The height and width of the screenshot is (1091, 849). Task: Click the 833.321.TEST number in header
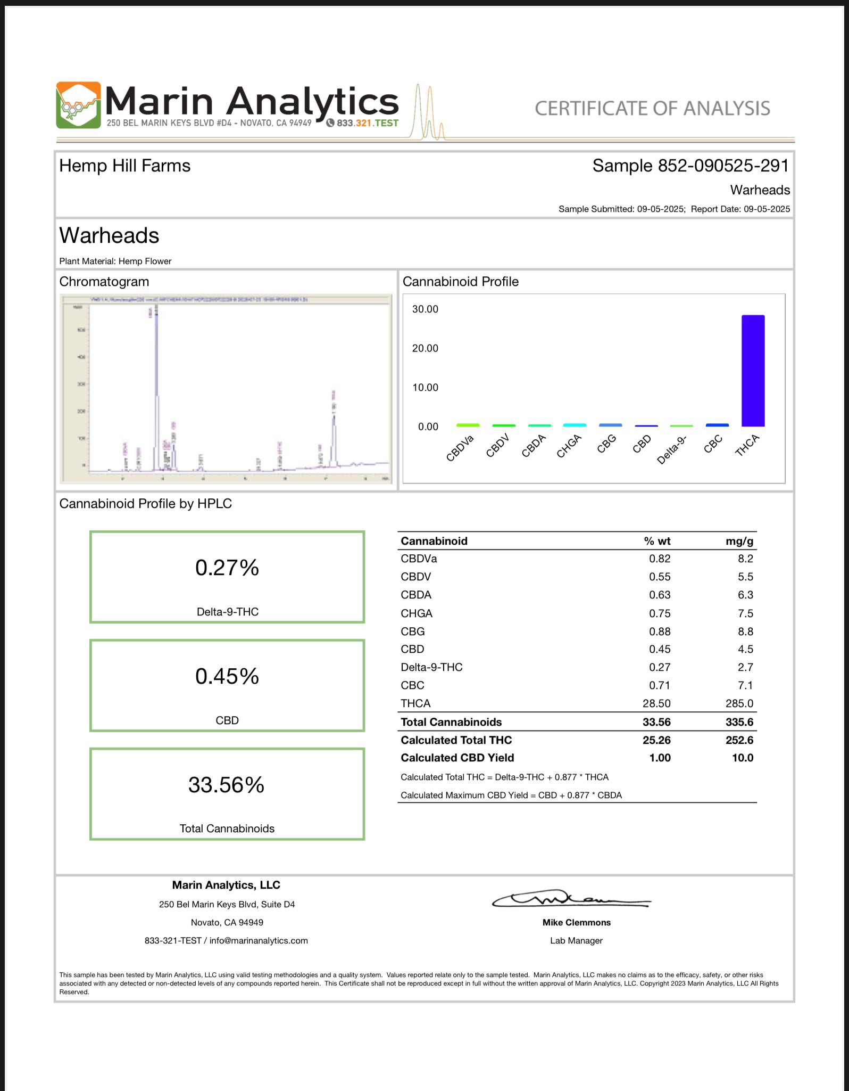point(368,123)
